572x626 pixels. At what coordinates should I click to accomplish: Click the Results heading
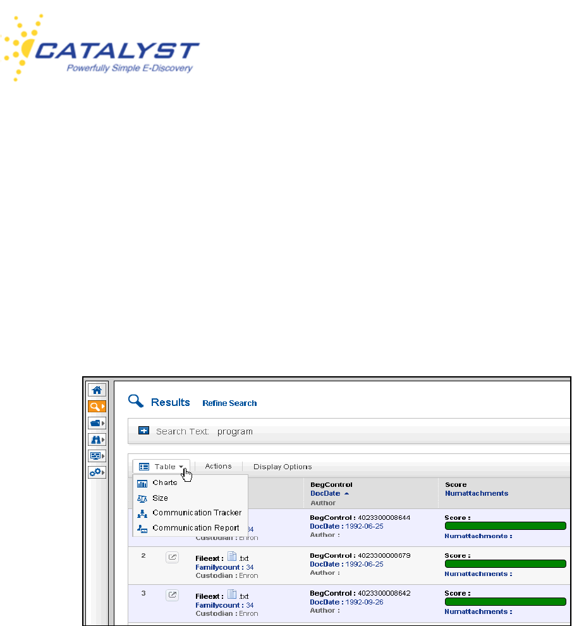(x=171, y=402)
